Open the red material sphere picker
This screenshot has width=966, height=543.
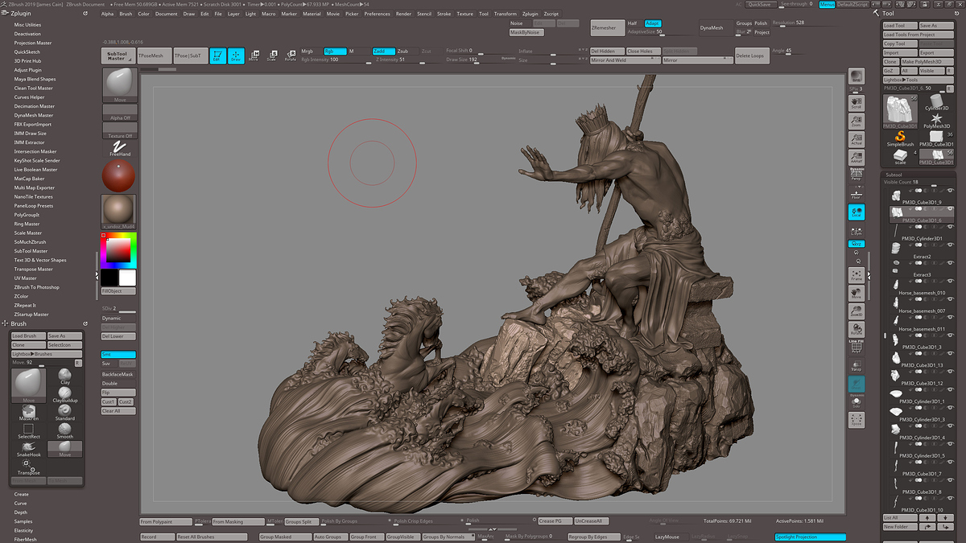coord(119,176)
